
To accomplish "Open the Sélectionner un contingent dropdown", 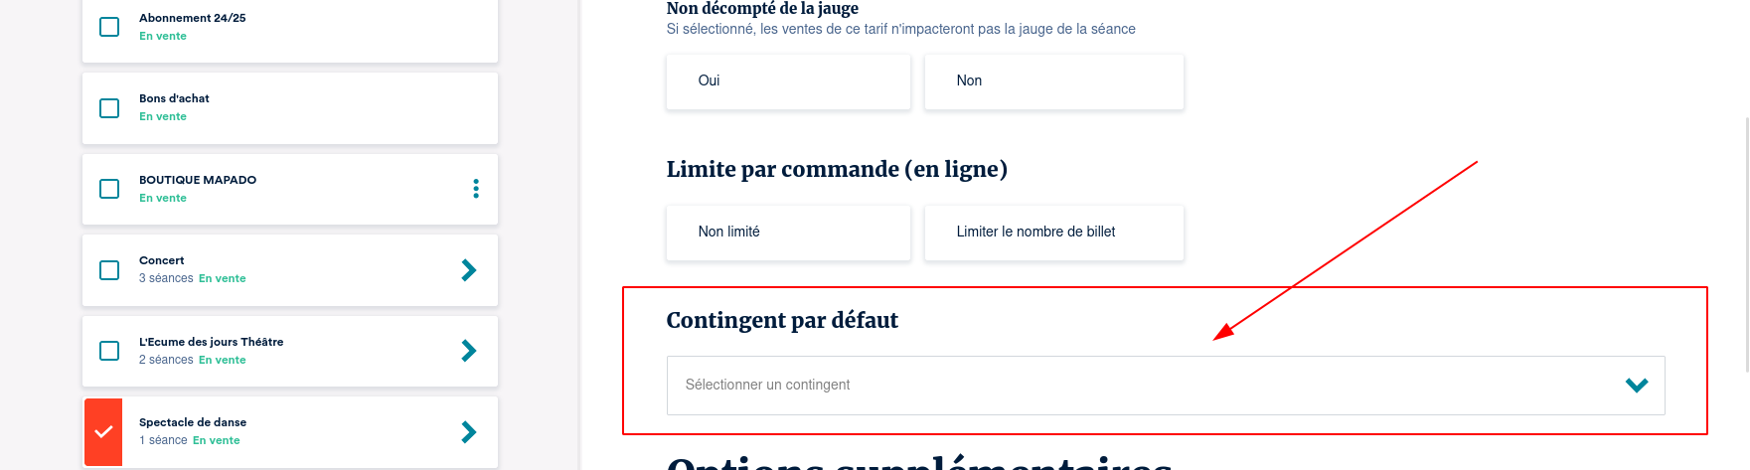I will tap(1143, 386).
